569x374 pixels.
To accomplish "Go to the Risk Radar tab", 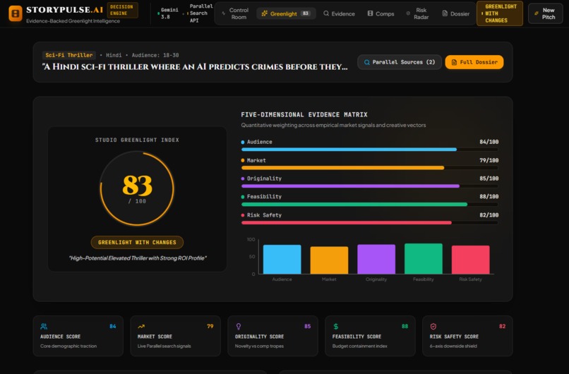I will pos(418,13).
